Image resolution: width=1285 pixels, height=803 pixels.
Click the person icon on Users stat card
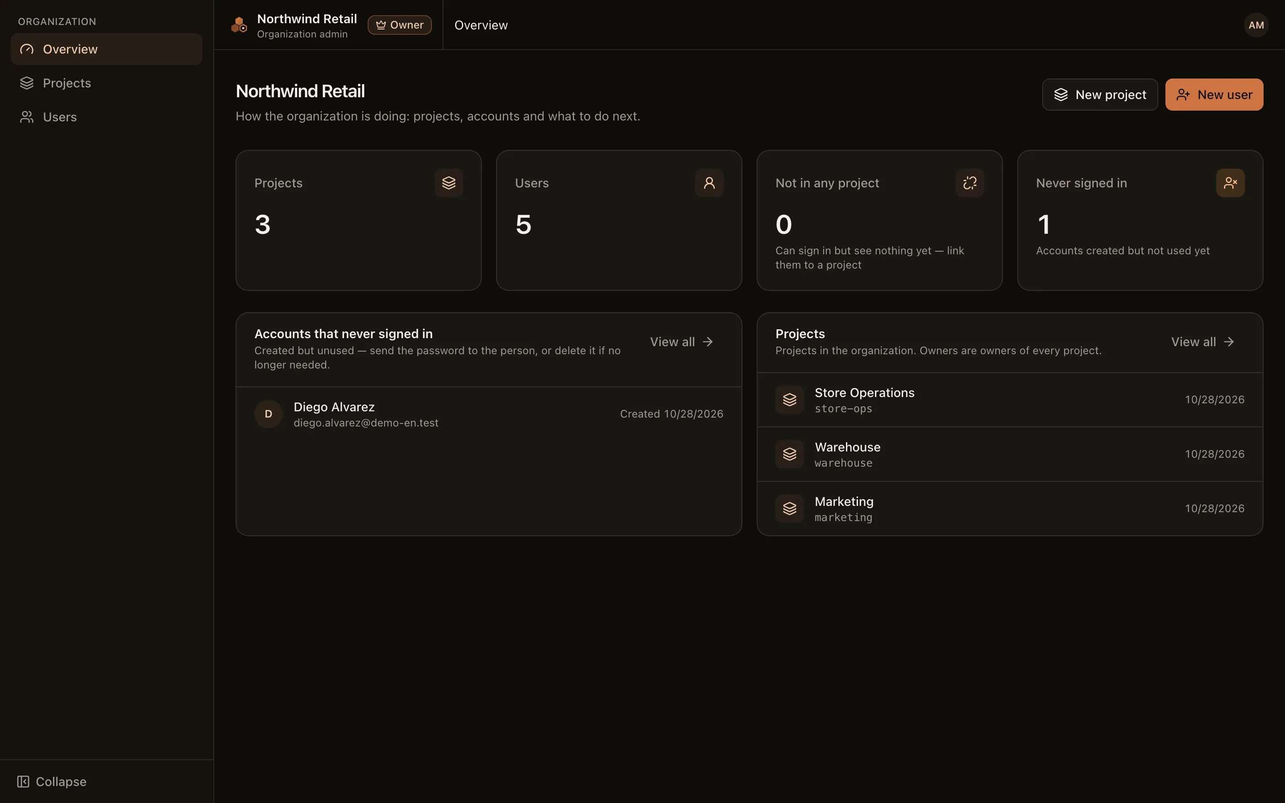click(709, 183)
